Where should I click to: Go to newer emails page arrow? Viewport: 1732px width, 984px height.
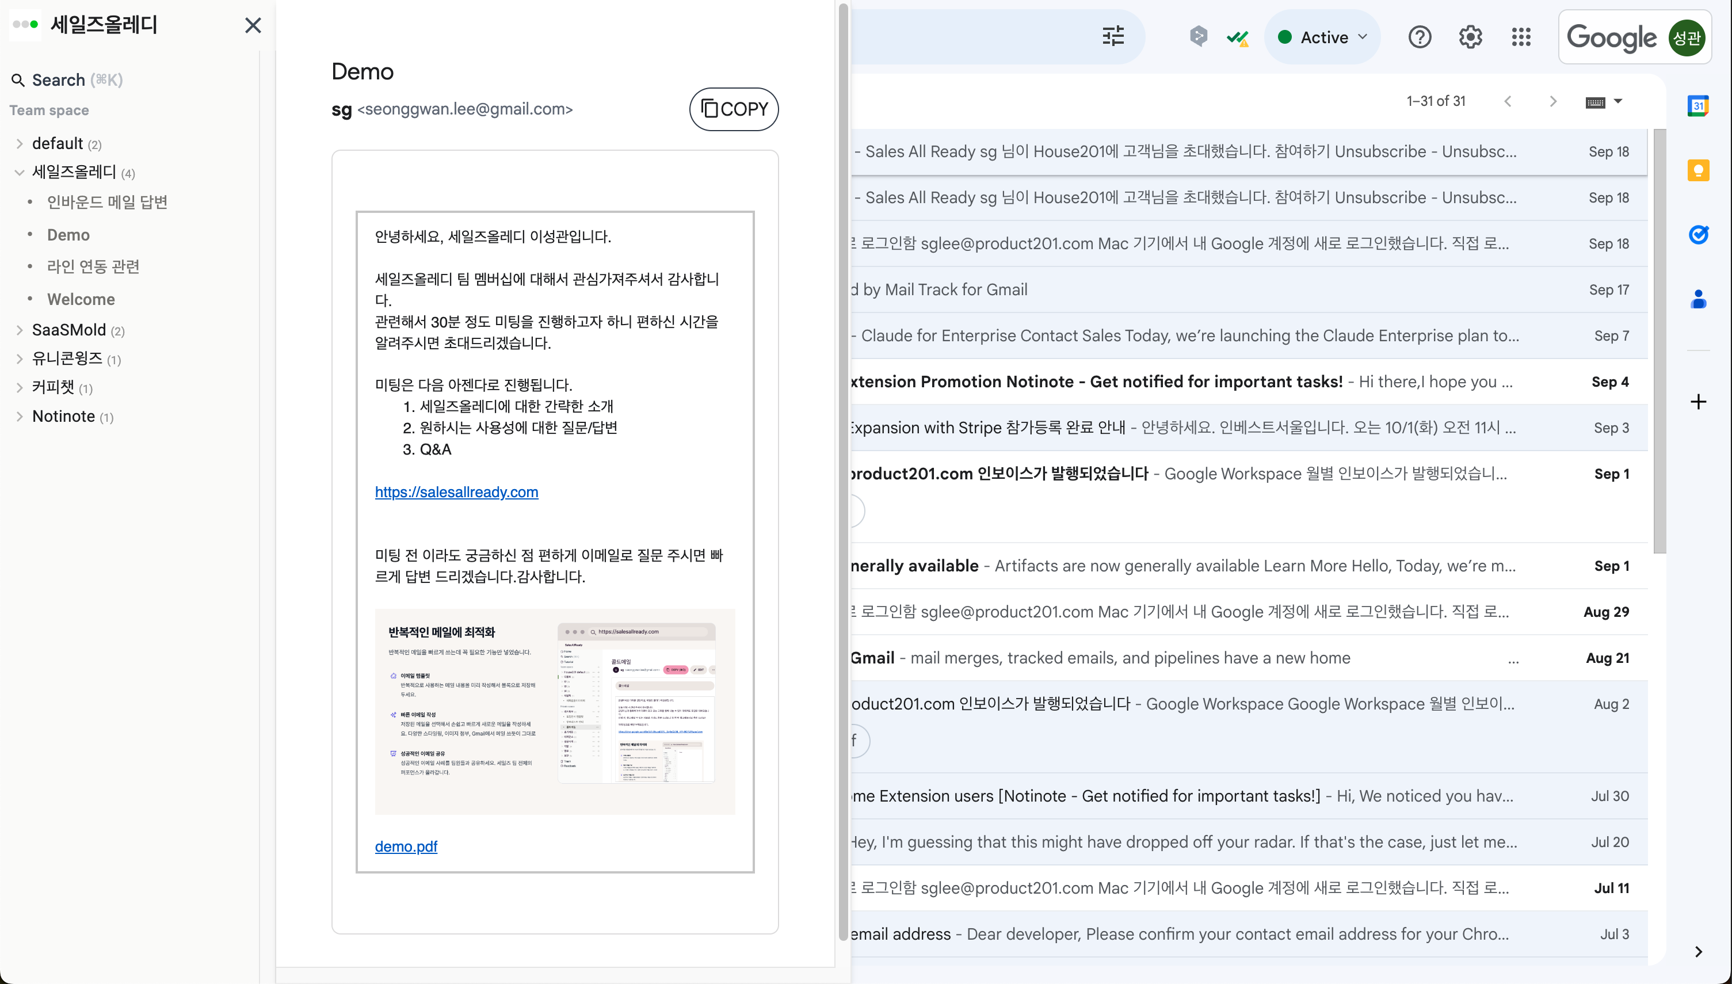(1508, 101)
